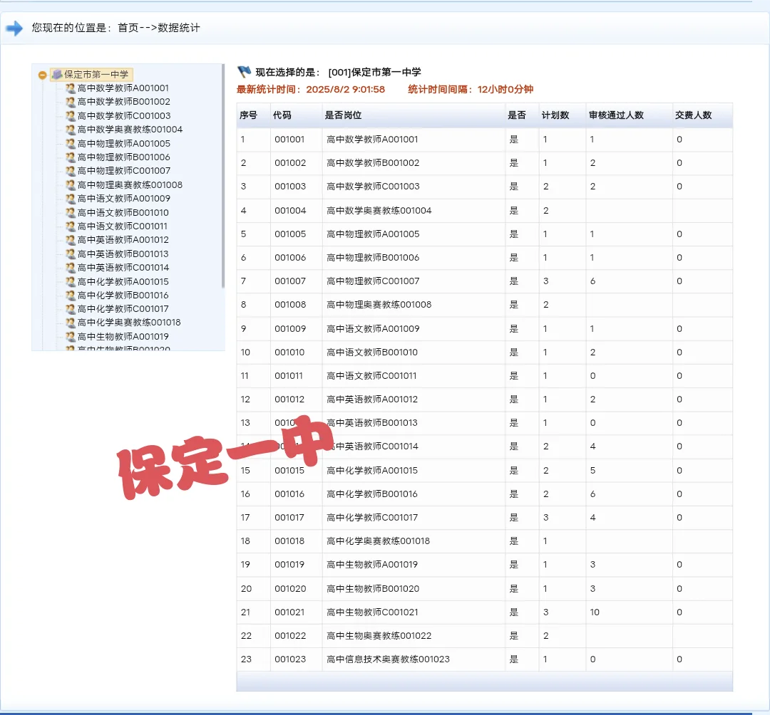
Task: Click the icon beside 高中物理奥赛教练001008 in tree
Action: pos(70,185)
